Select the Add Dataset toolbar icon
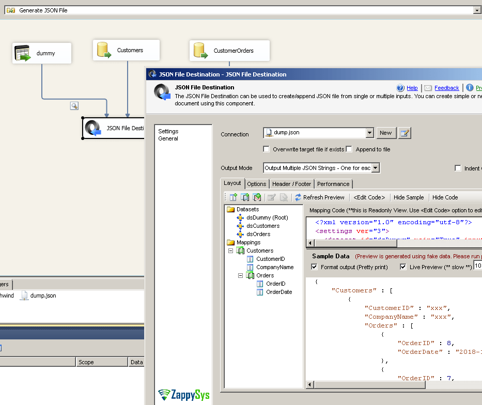Screen dimensions: 482x405 pos(232,197)
